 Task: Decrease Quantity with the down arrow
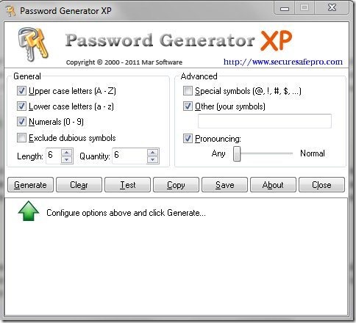153,160
